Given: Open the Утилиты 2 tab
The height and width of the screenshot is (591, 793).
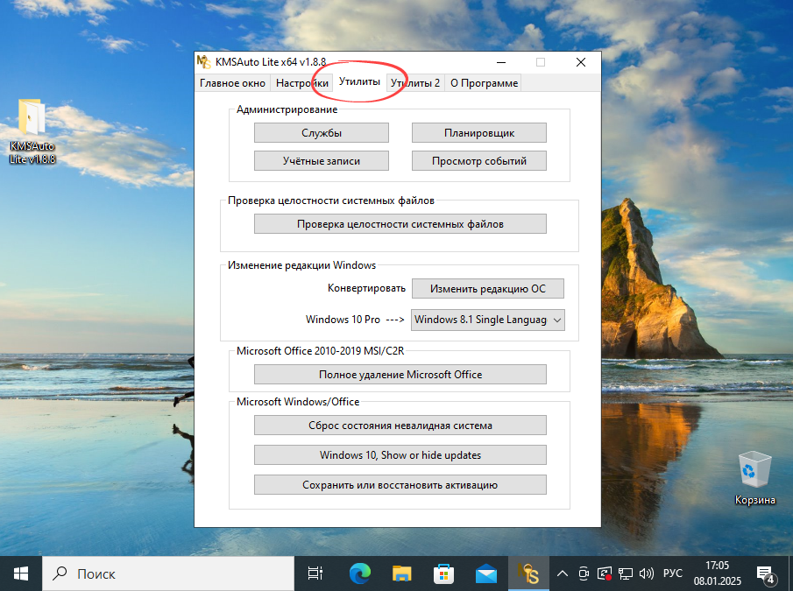Looking at the screenshot, I should coord(414,82).
